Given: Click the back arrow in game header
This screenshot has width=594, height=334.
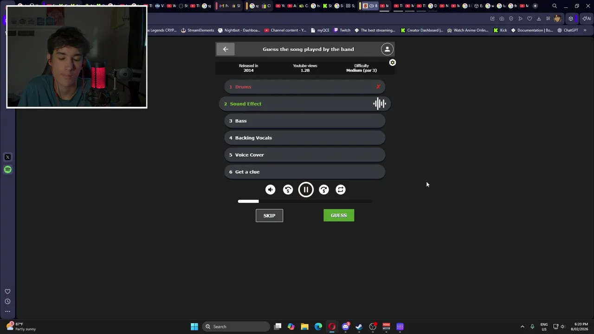Looking at the screenshot, I should click(226, 49).
